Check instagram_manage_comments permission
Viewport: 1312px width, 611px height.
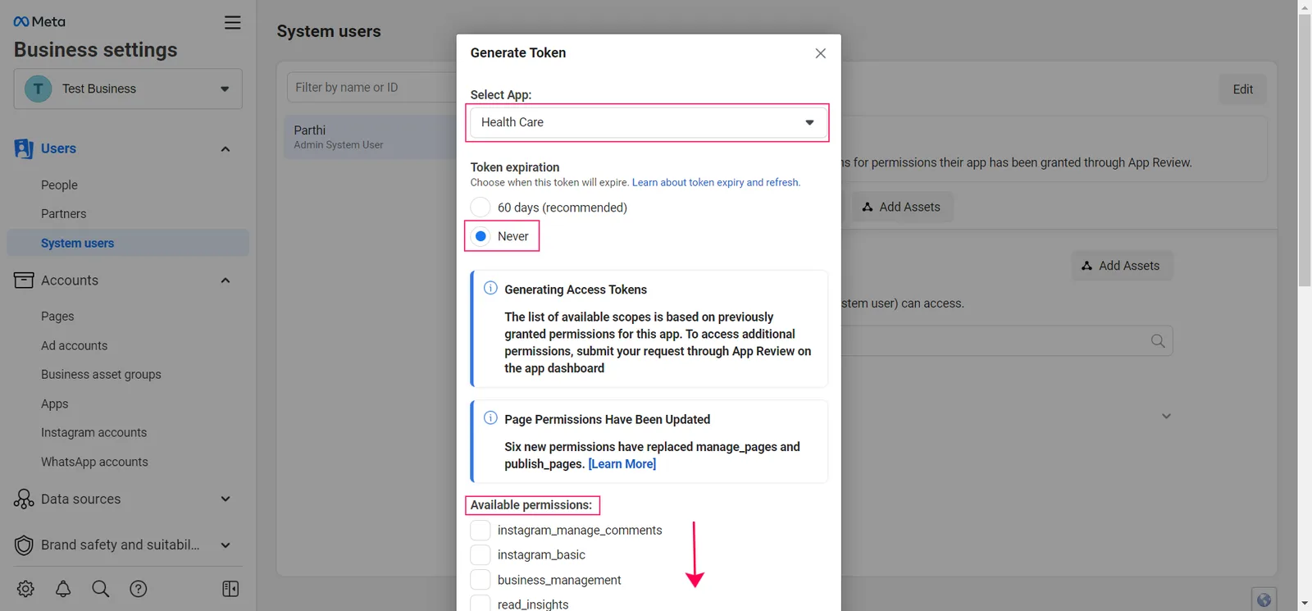[x=481, y=531]
